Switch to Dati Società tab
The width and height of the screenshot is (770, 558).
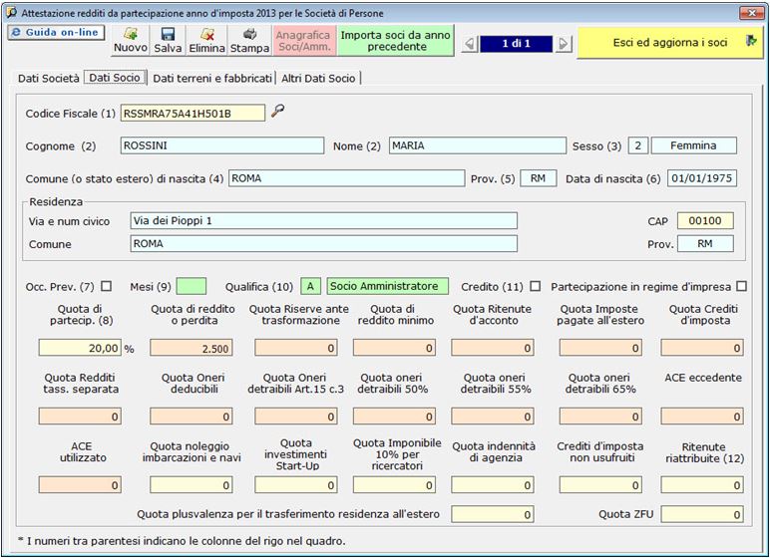coord(49,78)
